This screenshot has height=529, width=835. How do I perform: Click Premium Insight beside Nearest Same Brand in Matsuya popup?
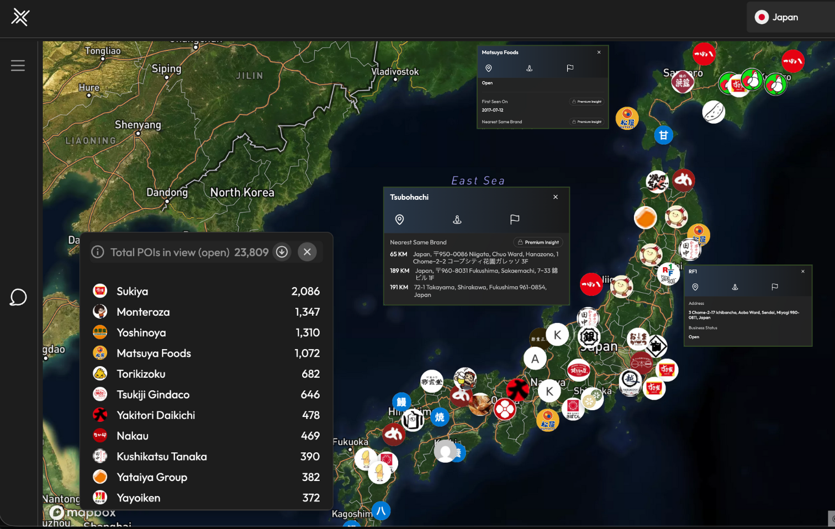[587, 121]
